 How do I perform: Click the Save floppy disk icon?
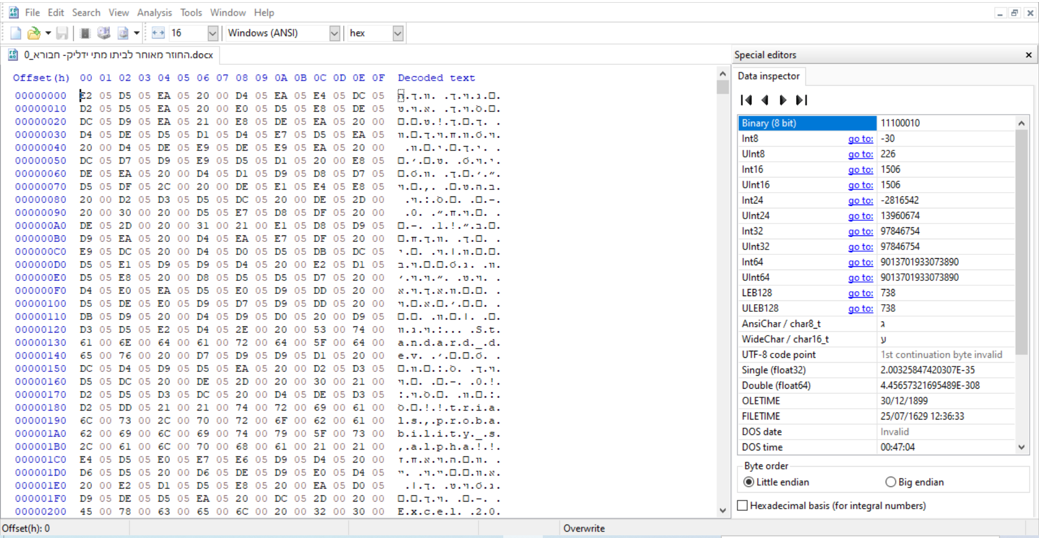[x=62, y=34]
